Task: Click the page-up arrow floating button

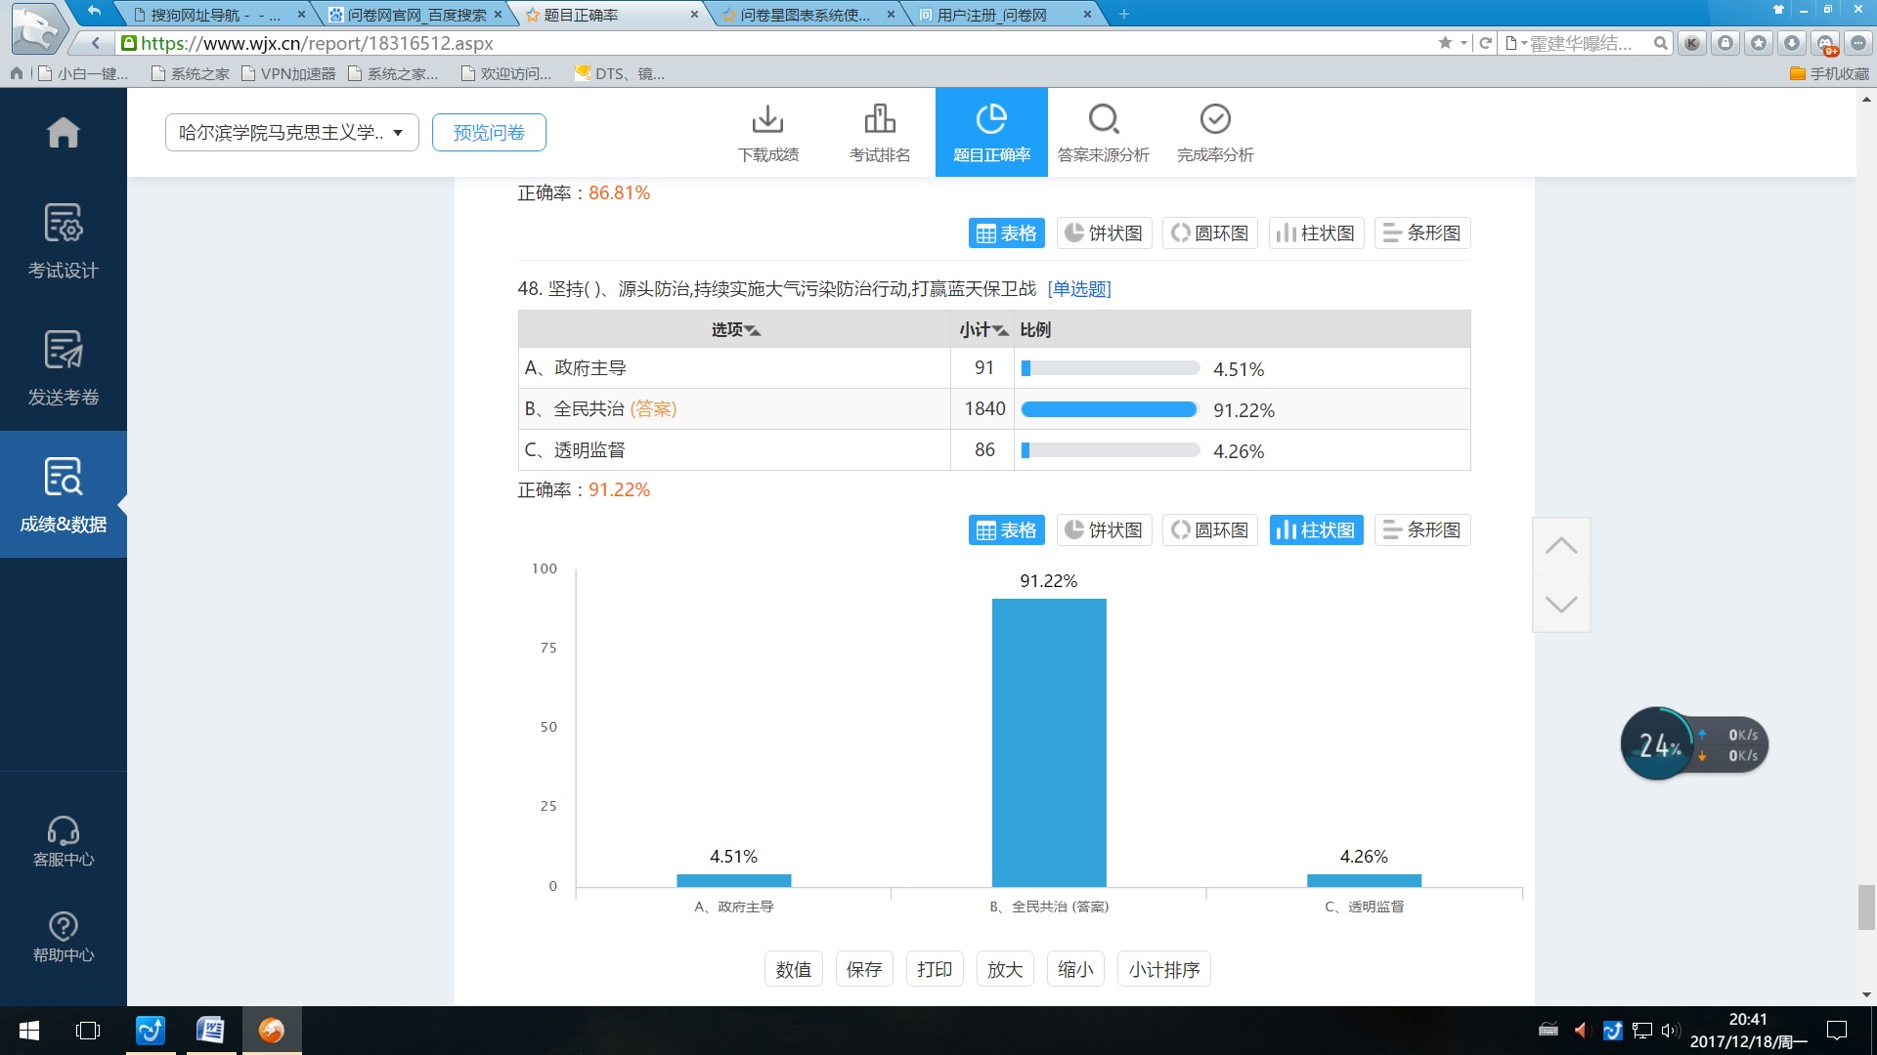Action: tap(1561, 546)
